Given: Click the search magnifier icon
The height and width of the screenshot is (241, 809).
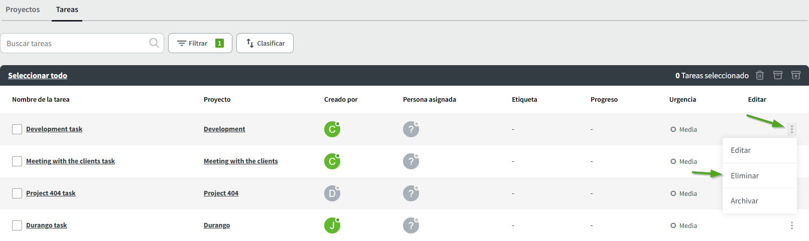Looking at the screenshot, I should point(154,43).
